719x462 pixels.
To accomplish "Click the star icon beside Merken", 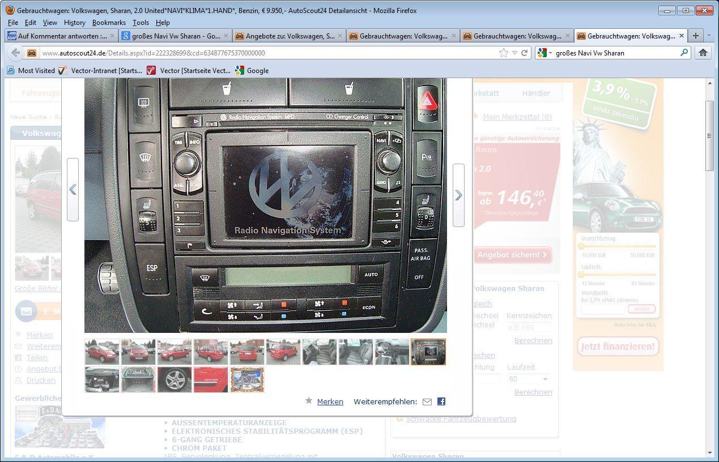I will 309,400.
